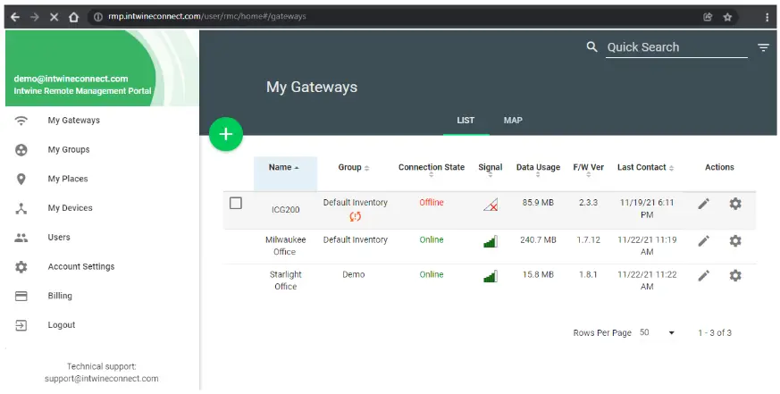Open the ICG200 gateway name
The image size is (780, 394).
(286, 209)
